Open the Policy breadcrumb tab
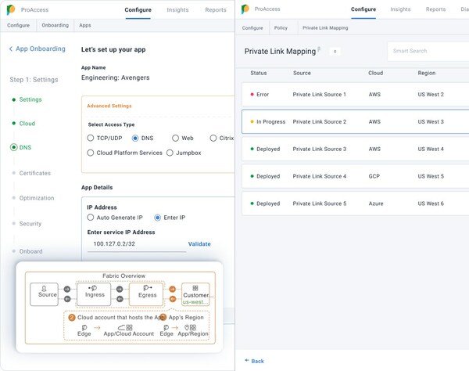This screenshot has width=469, height=371. [281, 27]
